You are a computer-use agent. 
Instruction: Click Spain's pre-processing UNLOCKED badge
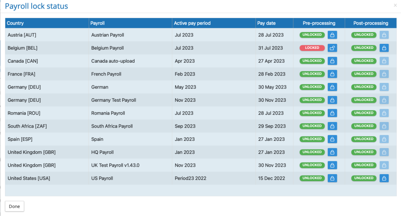[x=312, y=139]
